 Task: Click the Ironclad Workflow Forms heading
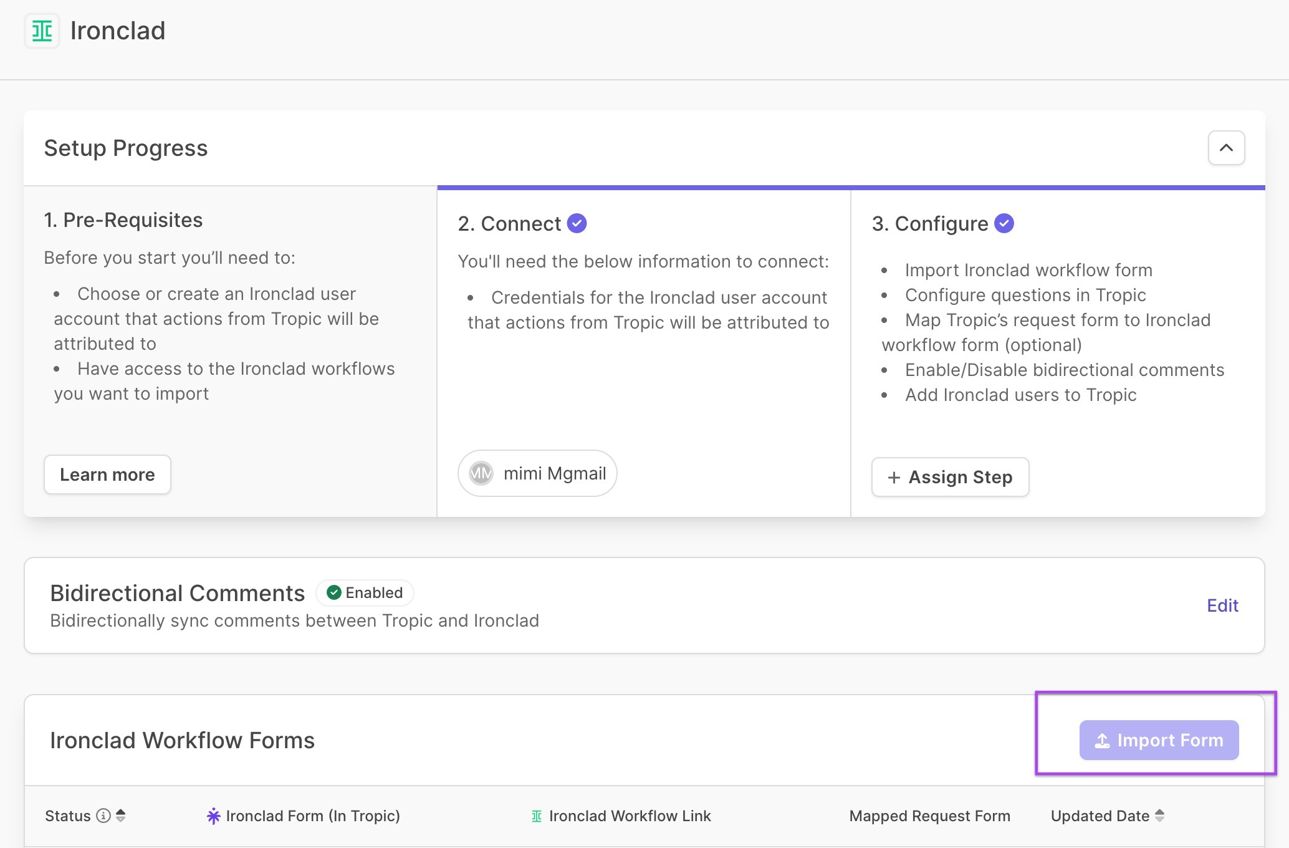coord(182,740)
